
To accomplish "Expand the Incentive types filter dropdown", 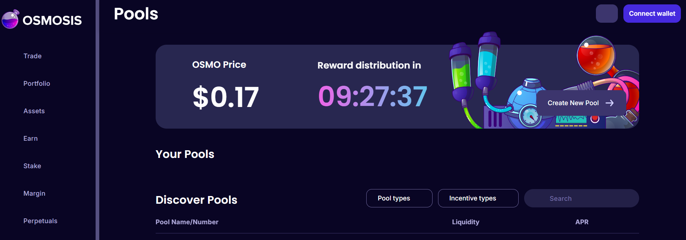I will pos(478,198).
